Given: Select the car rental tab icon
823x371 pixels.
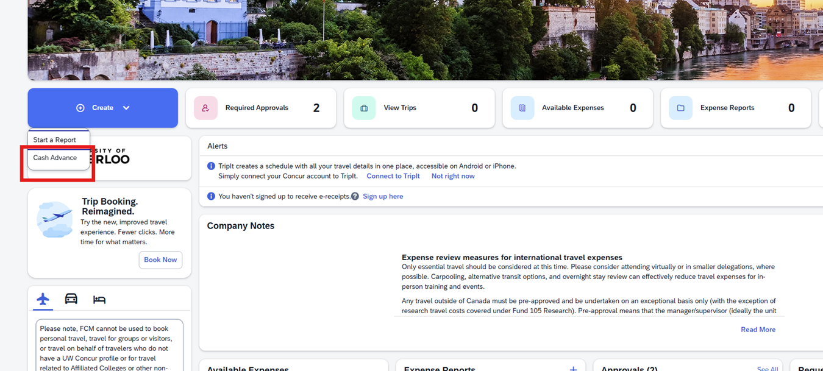Looking at the screenshot, I should click(71, 299).
